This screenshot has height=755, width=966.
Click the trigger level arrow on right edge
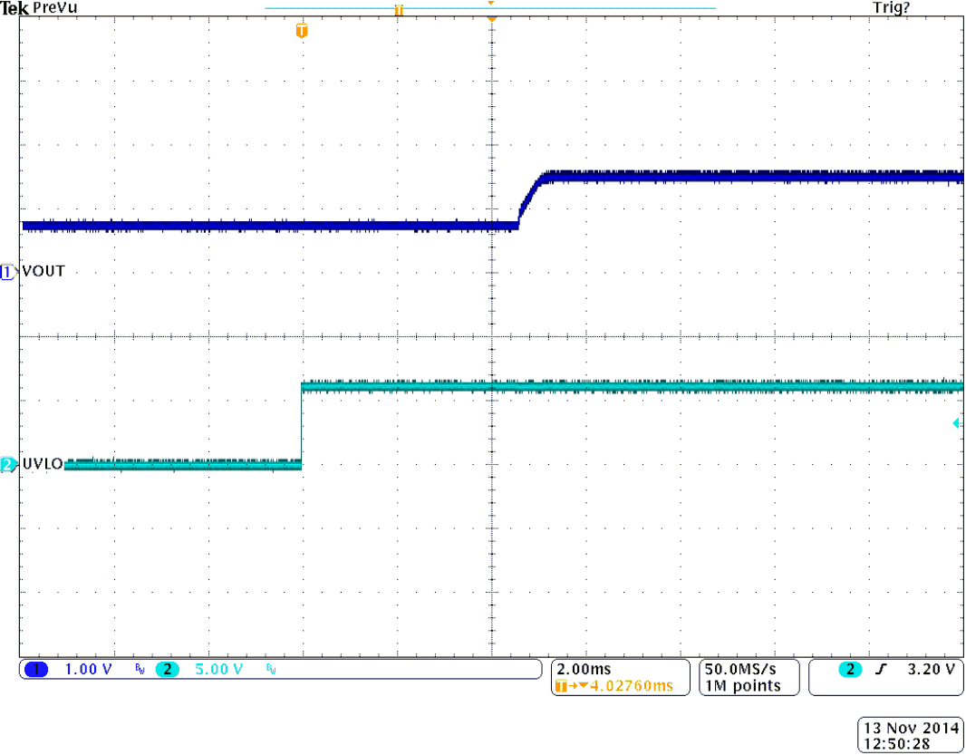(956, 423)
